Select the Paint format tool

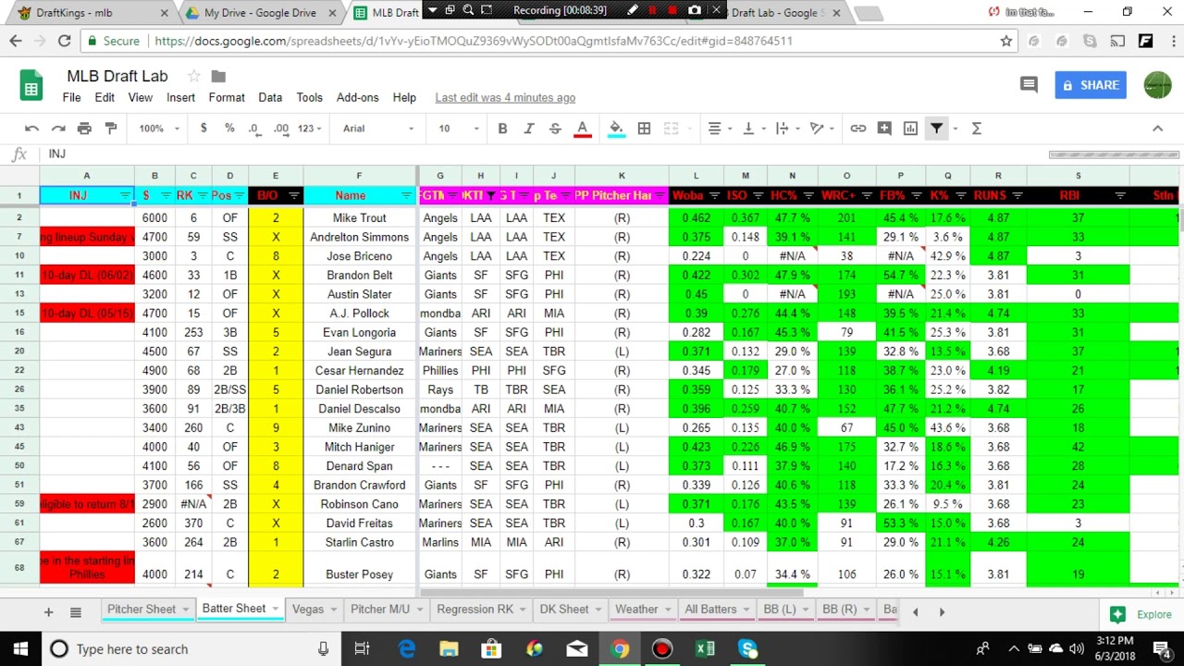111,129
